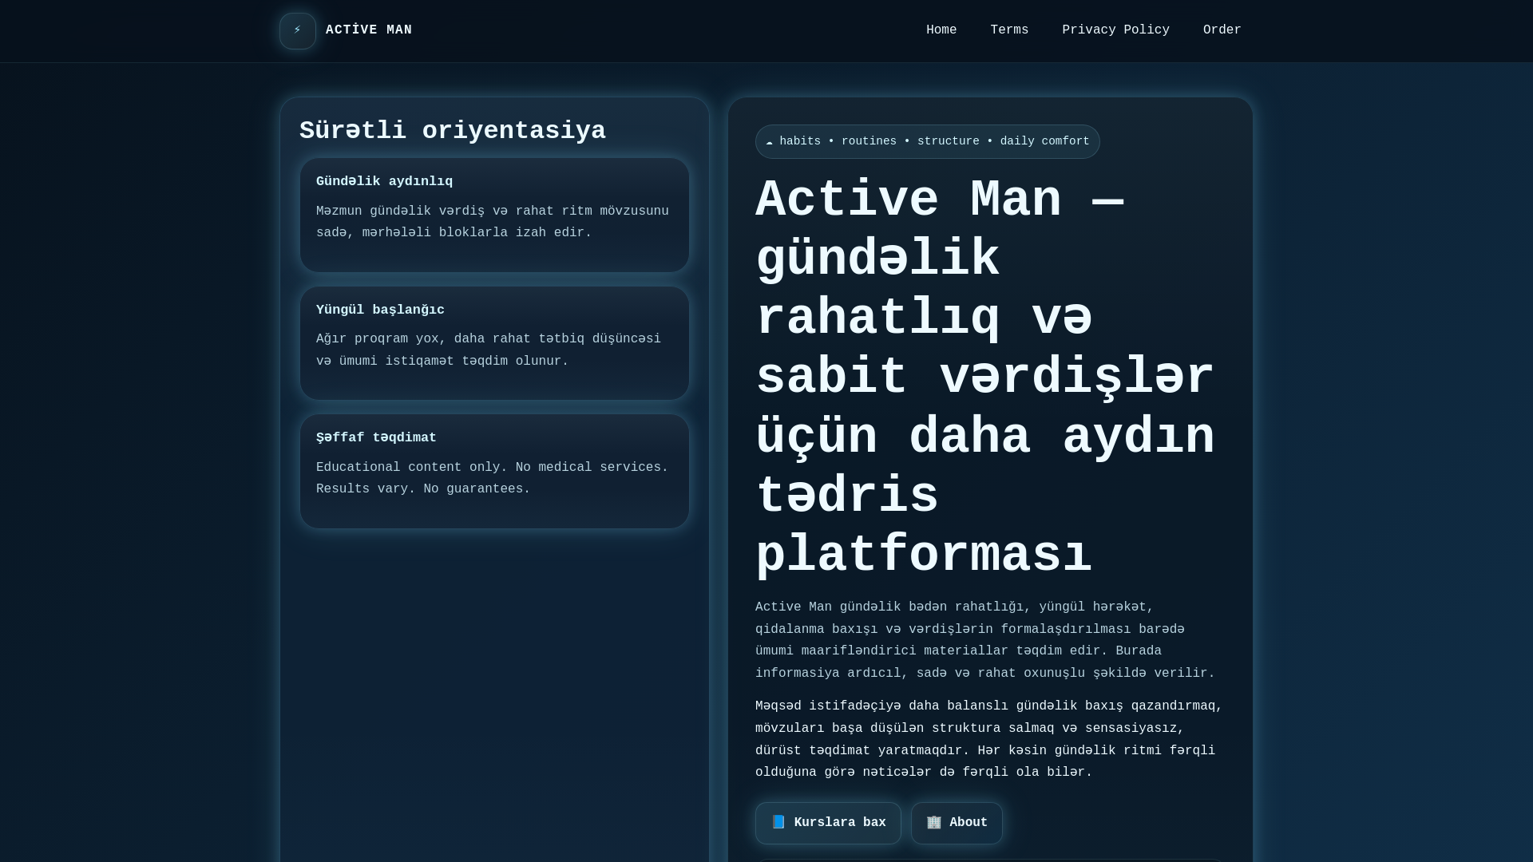Open the Home nav link

pos(941,30)
